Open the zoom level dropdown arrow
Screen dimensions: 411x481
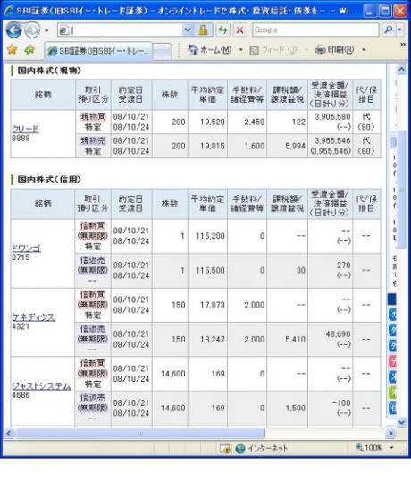tap(391, 448)
